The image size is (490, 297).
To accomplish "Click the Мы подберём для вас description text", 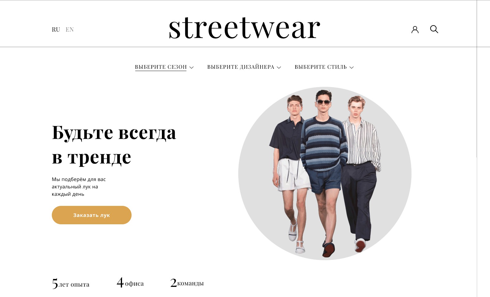I will point(79,187).
